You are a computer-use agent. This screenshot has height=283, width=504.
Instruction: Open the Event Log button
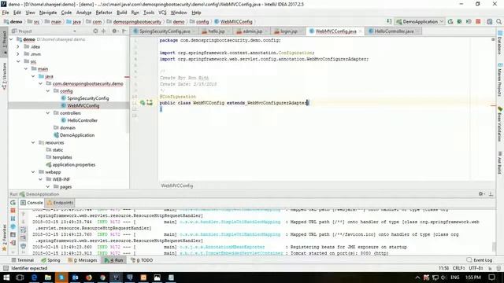tap(480, 260)
